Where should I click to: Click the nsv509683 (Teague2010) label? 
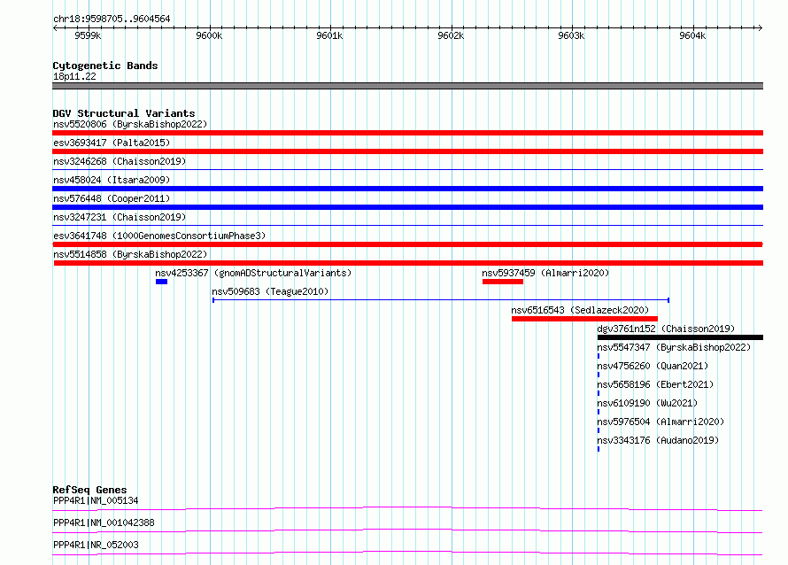[270, 291]
